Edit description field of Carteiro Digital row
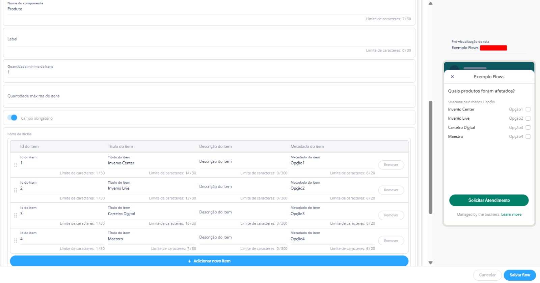The width and height of the screenshot is (540, 283). point(243,212)
